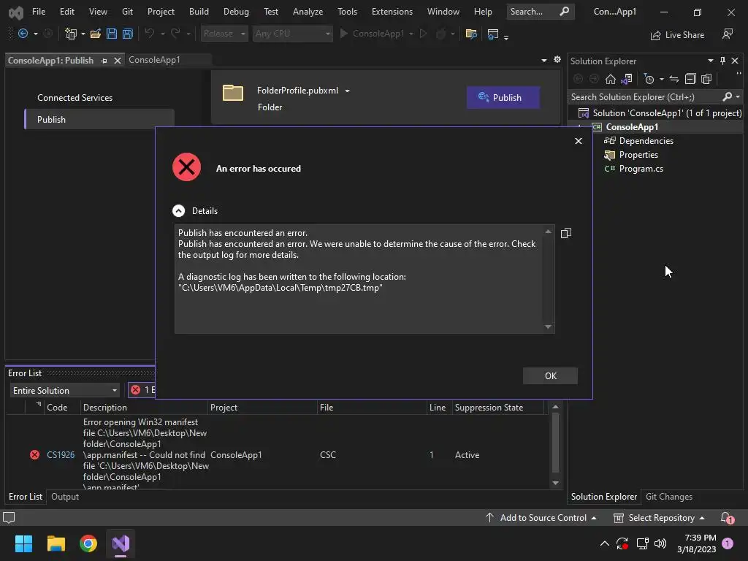Switch to the ConsoleApp1 document tab
The height and width of the screenshot is (561, 748).
[x=155, y=60]
